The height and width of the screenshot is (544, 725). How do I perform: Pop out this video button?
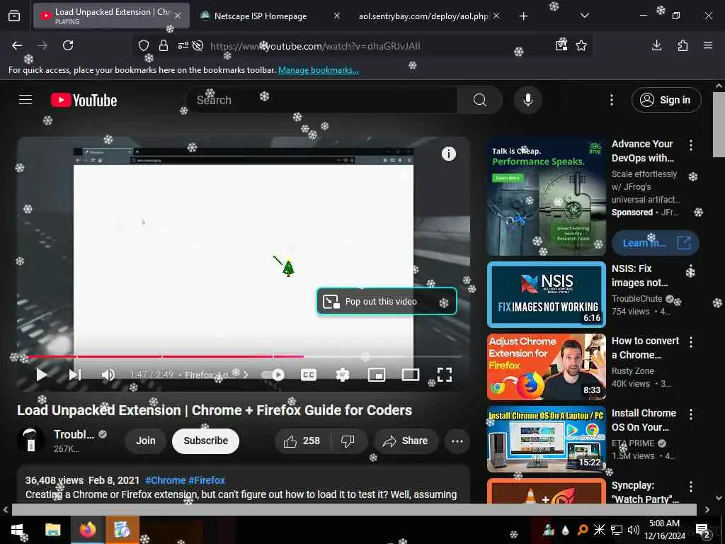(387, 301)
